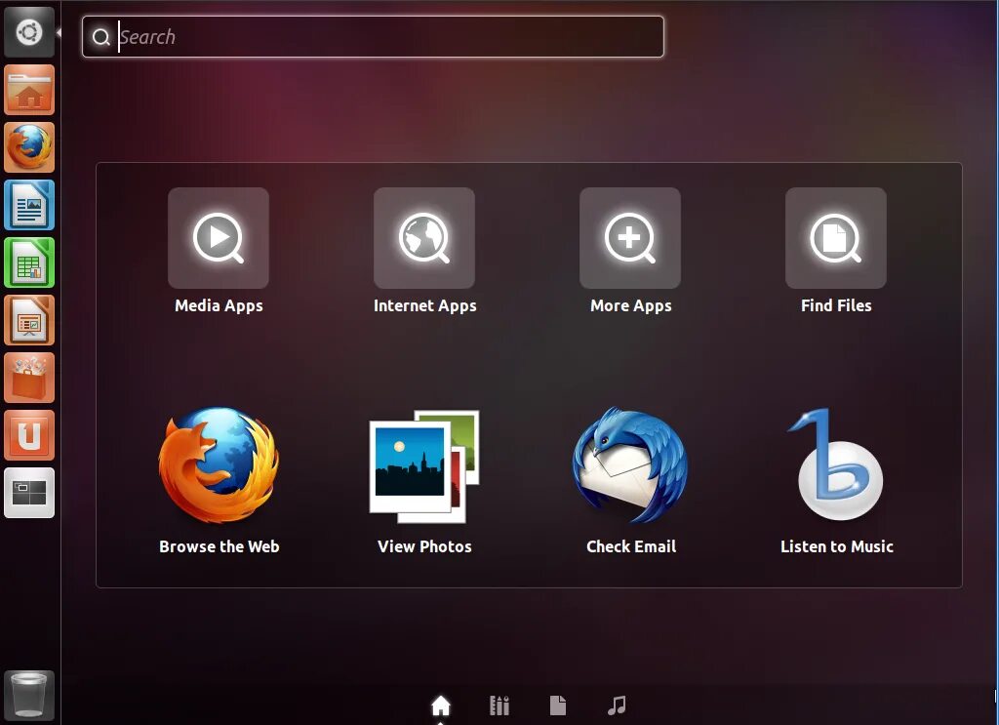Click the View Photos label
This screenshot has width=999, height=725.
(x=424, y=546)
